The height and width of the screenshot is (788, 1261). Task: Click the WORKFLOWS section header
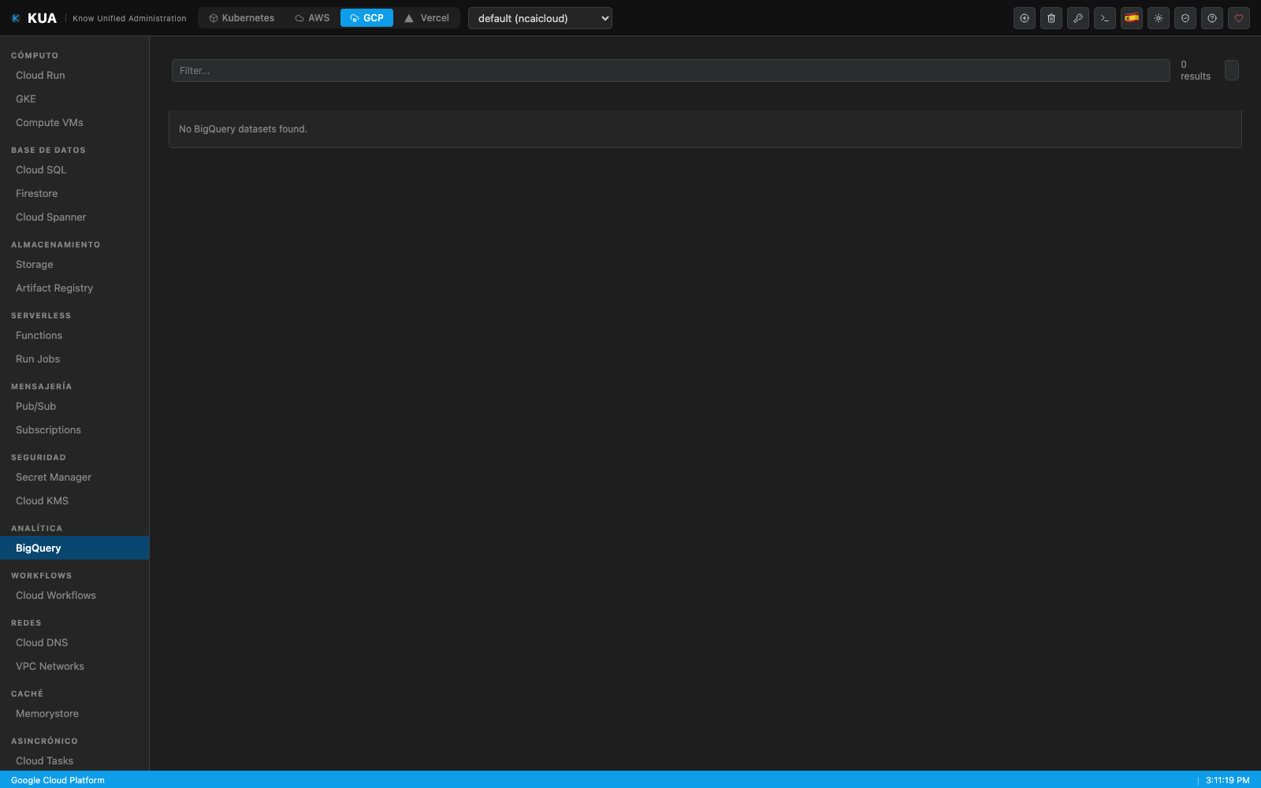41,576
